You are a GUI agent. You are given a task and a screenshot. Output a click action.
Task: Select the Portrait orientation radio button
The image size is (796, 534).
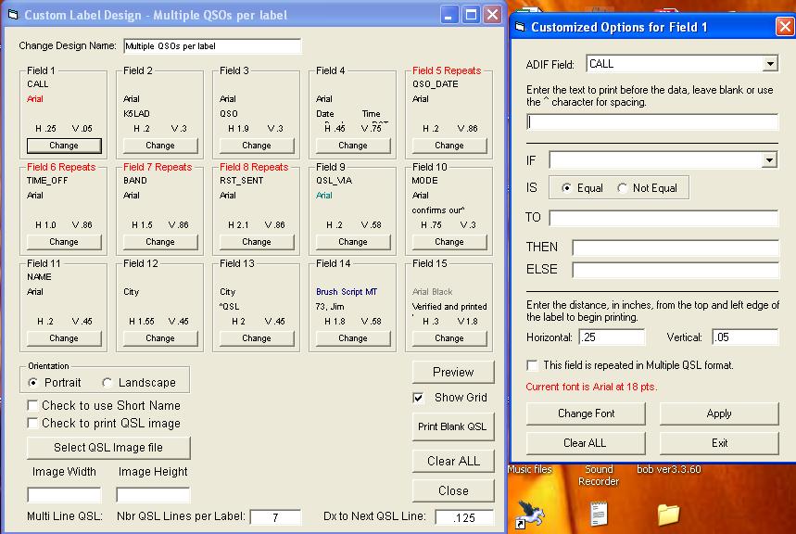(x=33, y=382)
